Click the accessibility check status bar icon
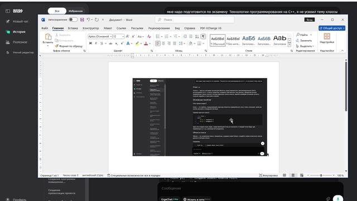Image resolution: width=357 pixels, height=201 pixels. pyautogui.click(x=109, y=175)
